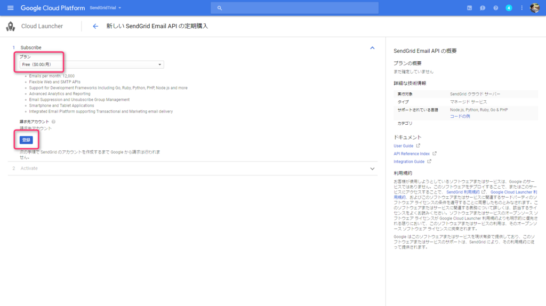Image resolution: width=546 pixels, height=306 pixels.
Task: Click the user account avatar
Action: pyautogui.click(x=535, y=7)
